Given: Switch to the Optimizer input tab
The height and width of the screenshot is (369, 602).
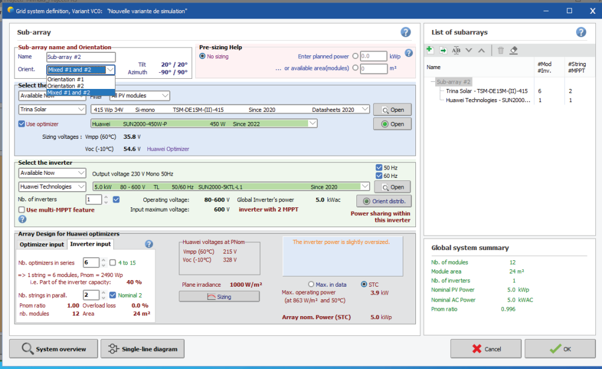Looking at the screenshot, I should pyautogui.click(x=42, y=244).
